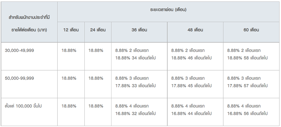This screenshot has width=281, height=127.
Task: Click the "18.88% 34 เดือนถัดไป" text
Action: pyautogui.click(x=135, y=58)
